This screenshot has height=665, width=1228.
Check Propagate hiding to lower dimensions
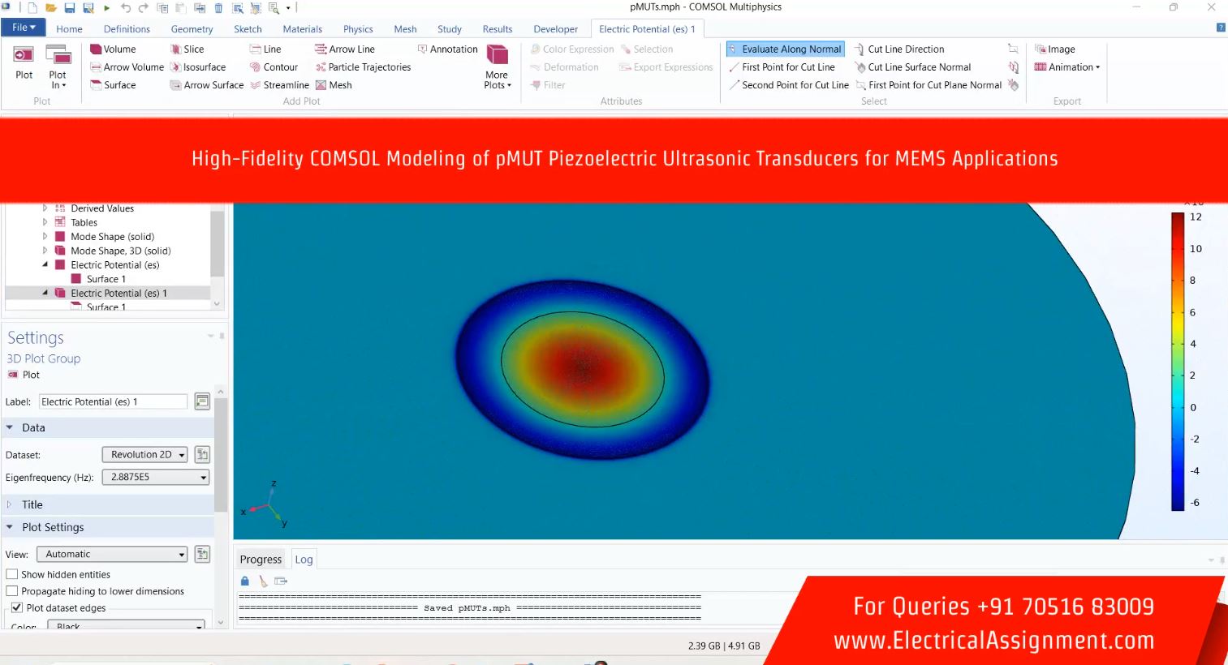coord(12,591)
